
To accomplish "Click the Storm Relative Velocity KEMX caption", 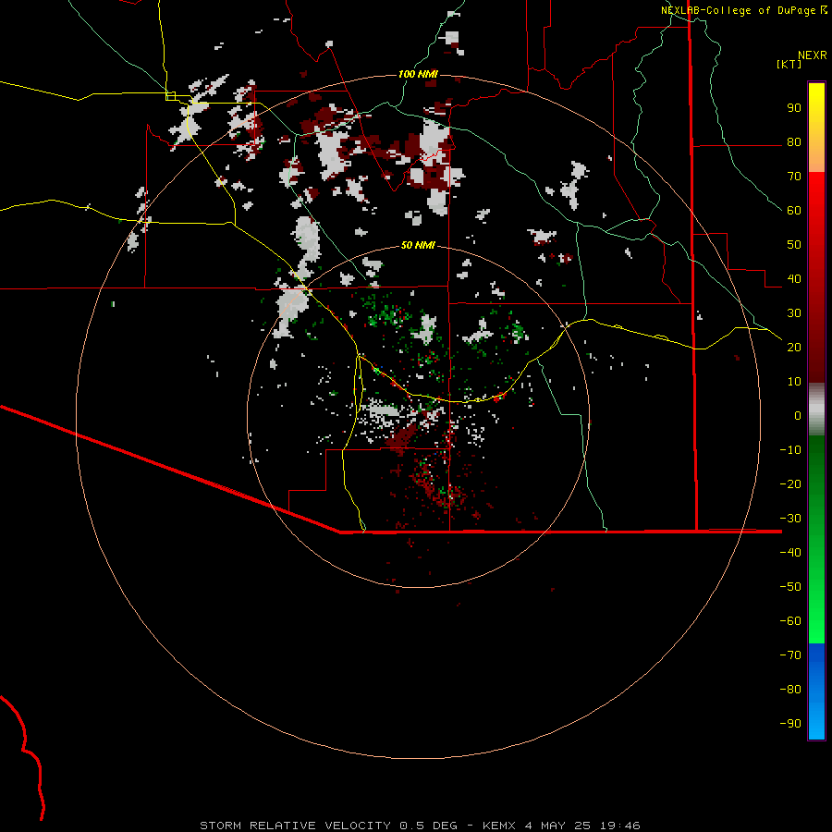I will point(420,826).
